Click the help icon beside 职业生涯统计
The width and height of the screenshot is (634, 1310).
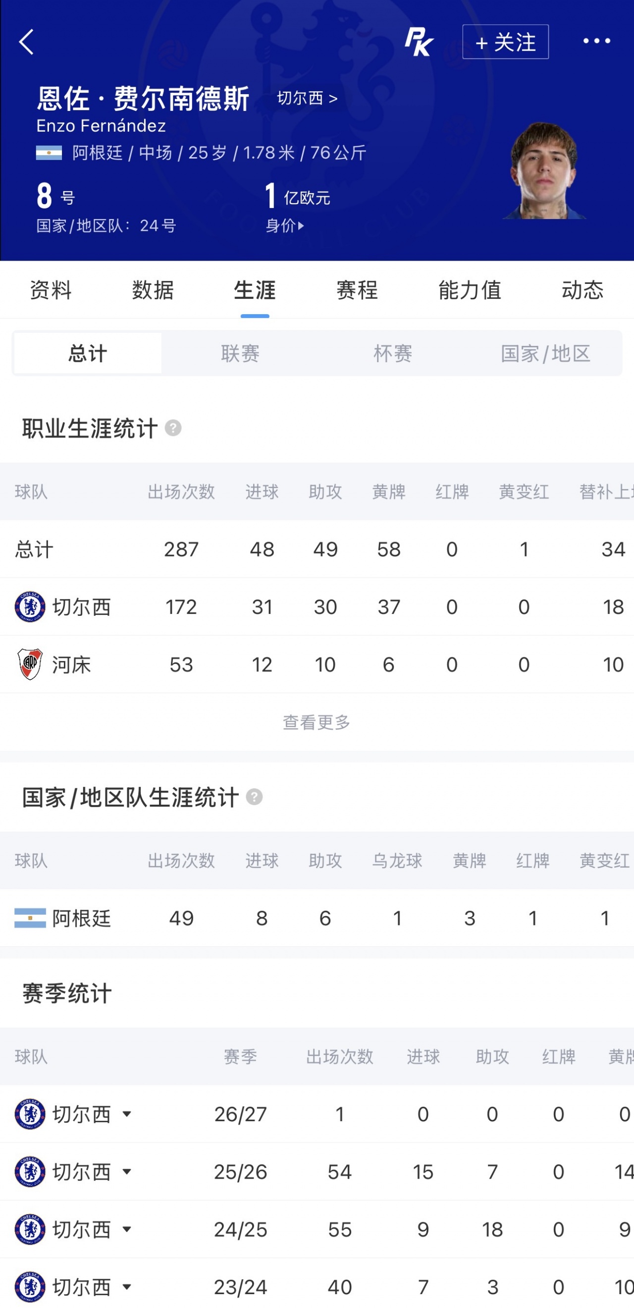173,428
